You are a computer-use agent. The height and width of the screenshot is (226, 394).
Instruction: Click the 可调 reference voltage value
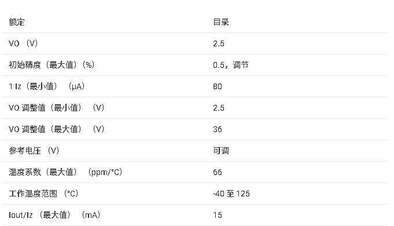click(221, 151)
